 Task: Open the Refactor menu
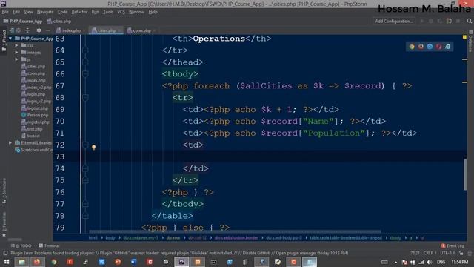point(79,12)
